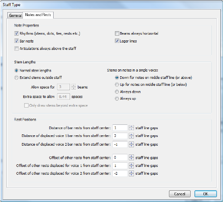Image resolution: width=223 pixels, height=202 pixels.
Task: Click the Extra space to allow field
Action: pos(64,97)
